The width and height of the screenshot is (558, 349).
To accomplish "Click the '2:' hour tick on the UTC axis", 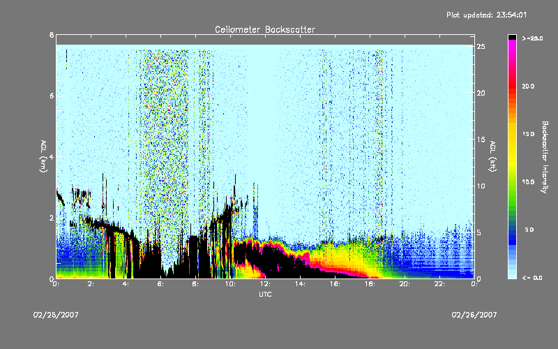I will 91,284.
